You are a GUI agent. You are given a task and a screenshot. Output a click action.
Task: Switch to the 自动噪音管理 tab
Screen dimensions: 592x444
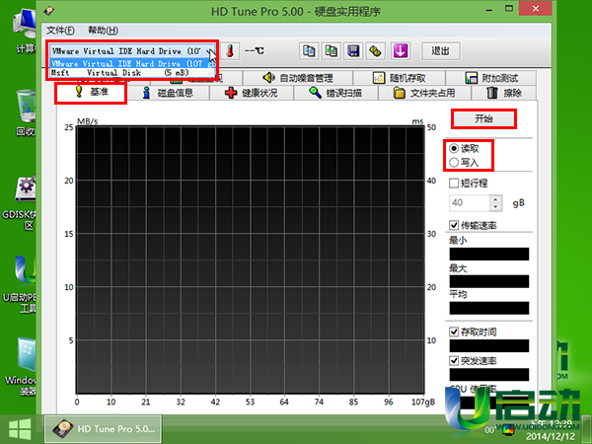click(x=298, y=78)
